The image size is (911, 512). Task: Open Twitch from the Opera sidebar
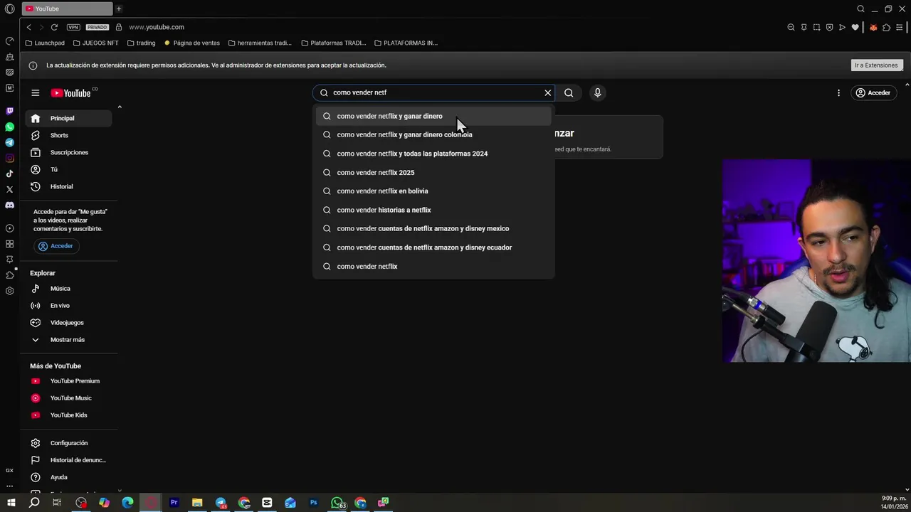tap(9, 111)
